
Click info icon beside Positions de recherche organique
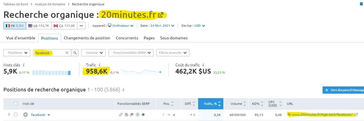[x=123, y=90]
